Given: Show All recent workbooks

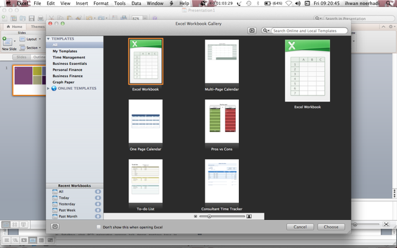Looking at the screenshot, I should tap(61, 192).
